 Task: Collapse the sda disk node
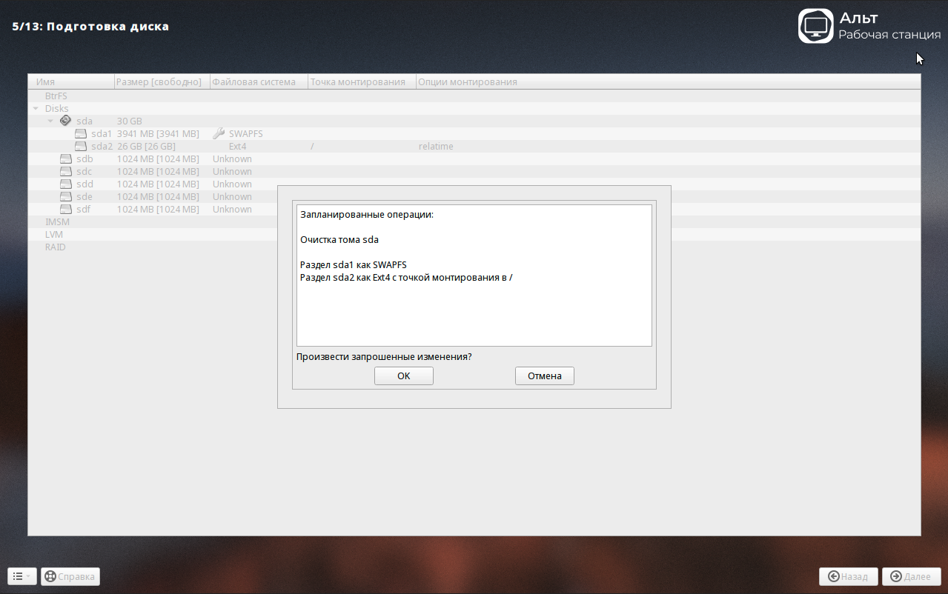click(50, 121)
